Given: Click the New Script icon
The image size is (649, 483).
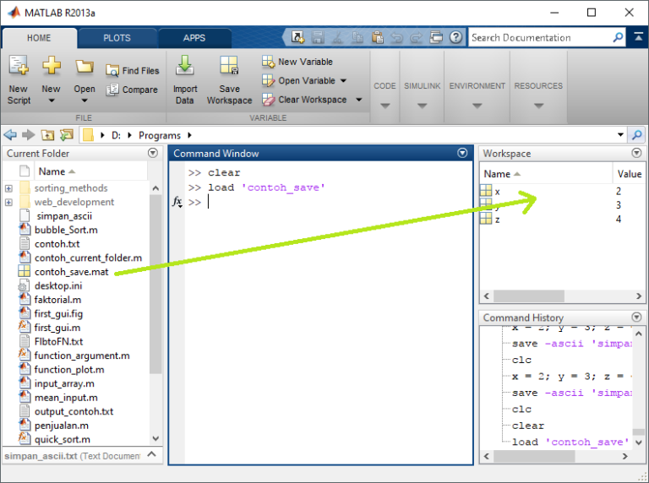Looking at the screenshot, I should point(18,68).
